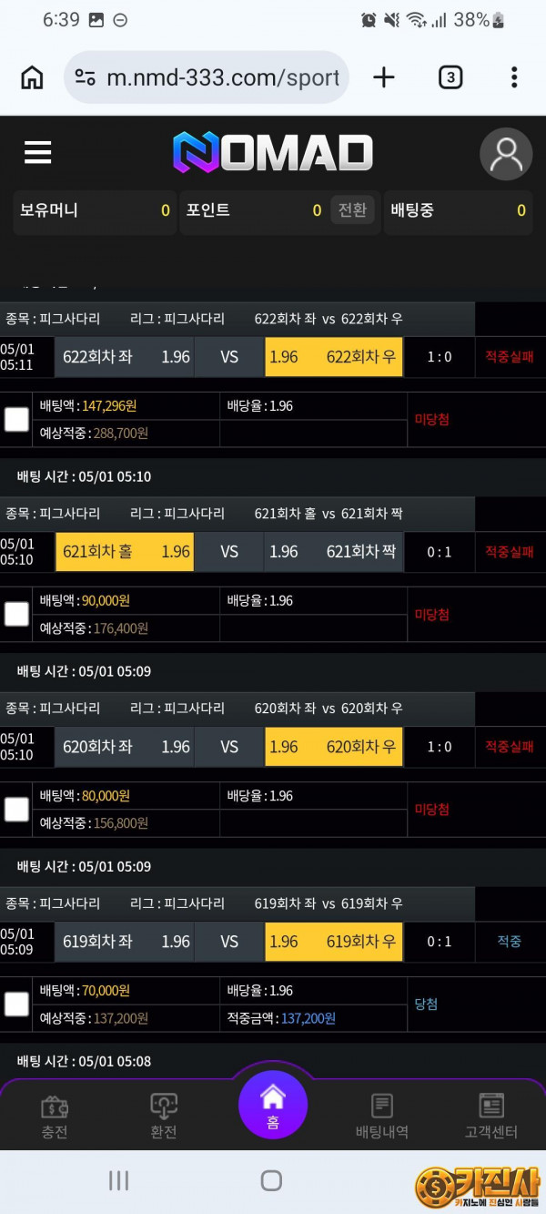This screenshot has width=546, height=1214.
Task: Open browser three-dot overflow menu
Action: (x=514, y=77)
